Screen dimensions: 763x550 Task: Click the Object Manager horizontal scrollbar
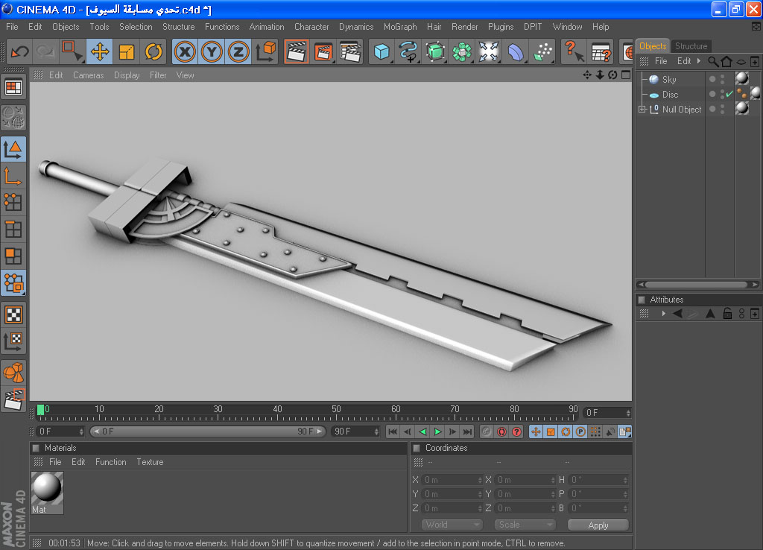point(698,284)
